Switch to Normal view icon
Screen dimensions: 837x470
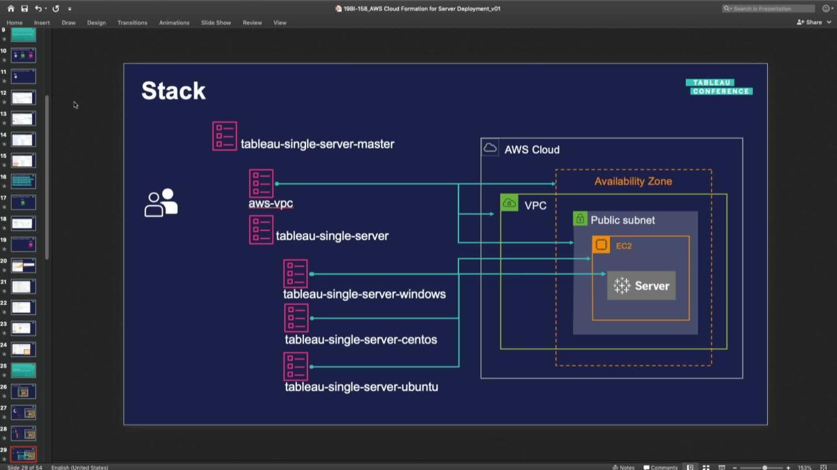pos(690,467)
